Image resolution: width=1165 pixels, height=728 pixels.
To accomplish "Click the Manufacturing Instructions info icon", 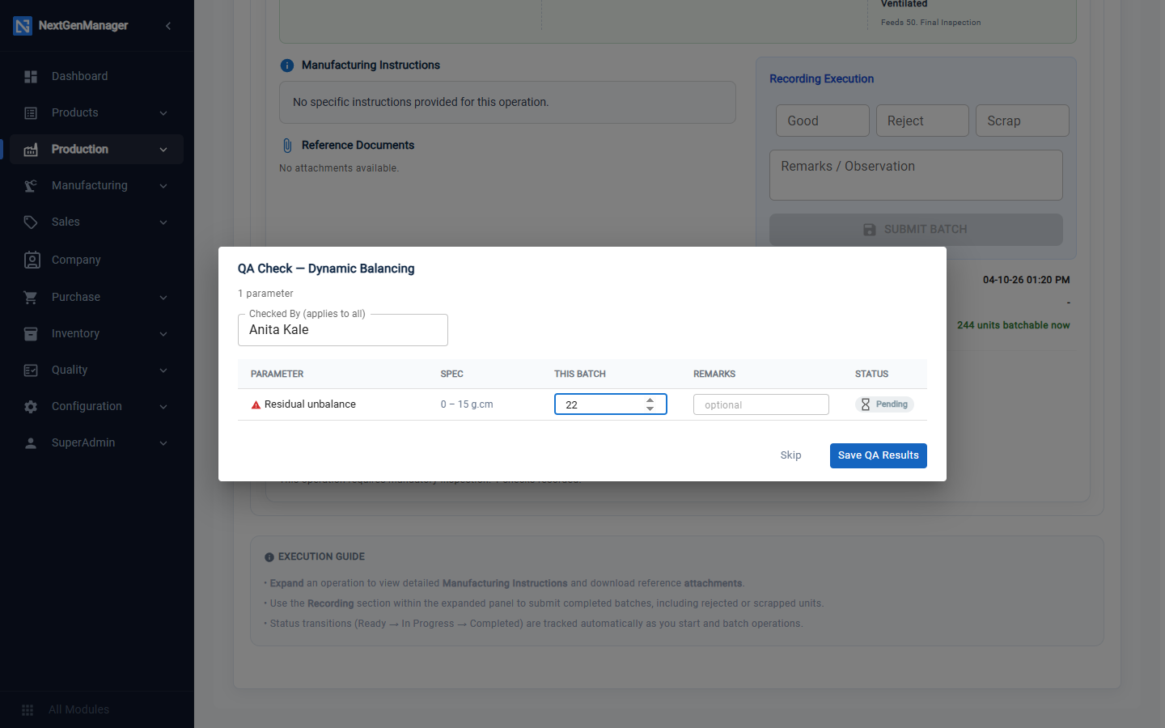I will click(x=287, y=66).
